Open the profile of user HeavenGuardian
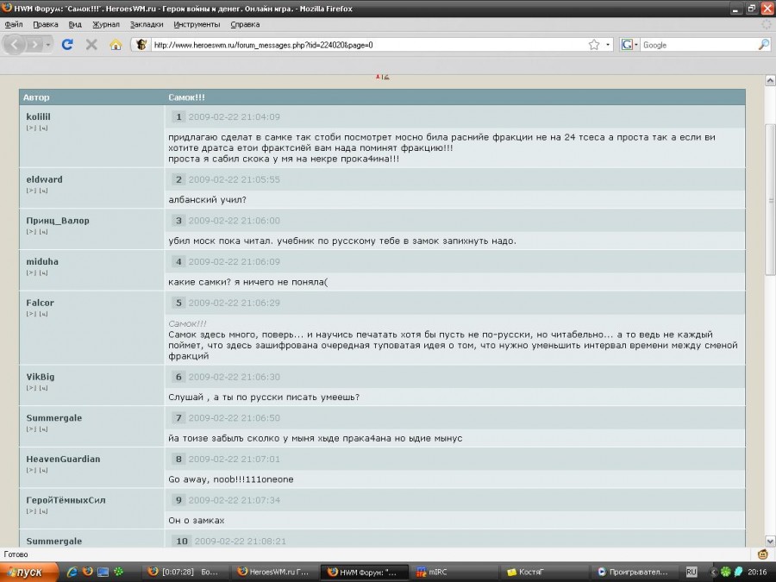 pyautogui.click(x=63, y=459)
